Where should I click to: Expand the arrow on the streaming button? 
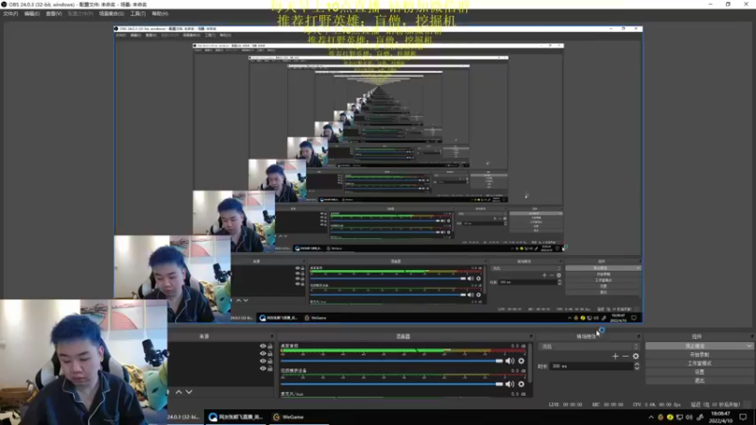[748, 346]
